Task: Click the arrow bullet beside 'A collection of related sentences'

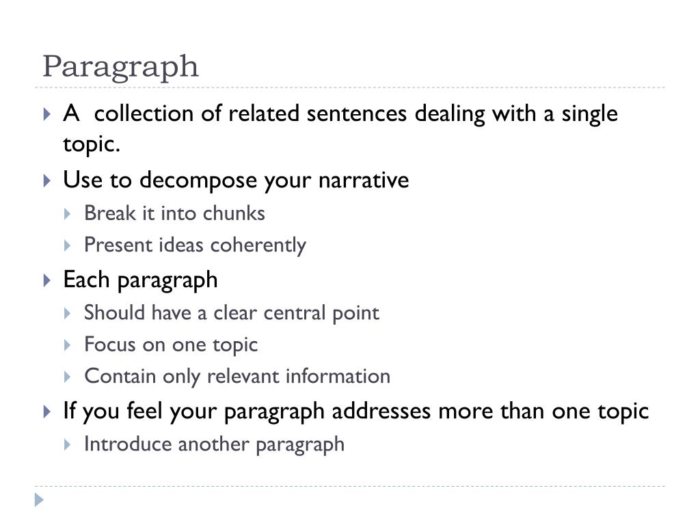Action: [x=47, y=114]
